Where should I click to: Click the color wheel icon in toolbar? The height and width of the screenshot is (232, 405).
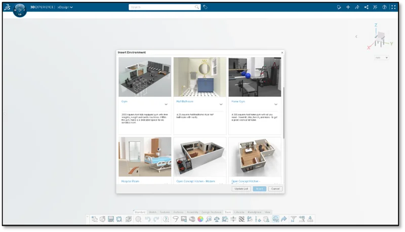[x=200, y=219]
